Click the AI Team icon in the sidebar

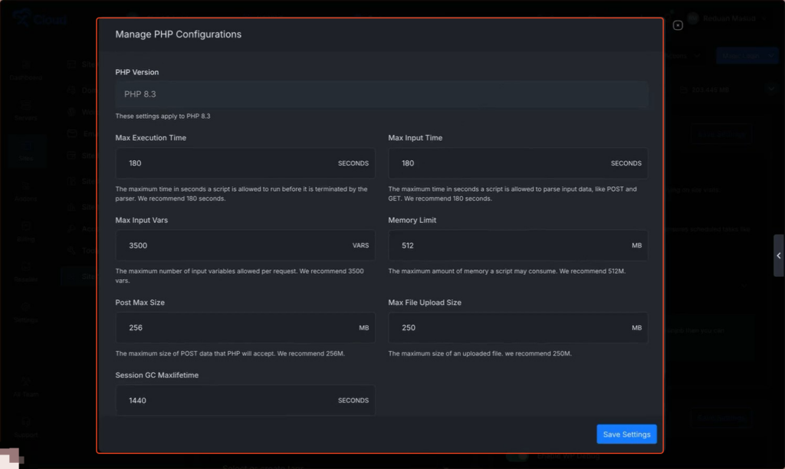click(x=26, y=387)
